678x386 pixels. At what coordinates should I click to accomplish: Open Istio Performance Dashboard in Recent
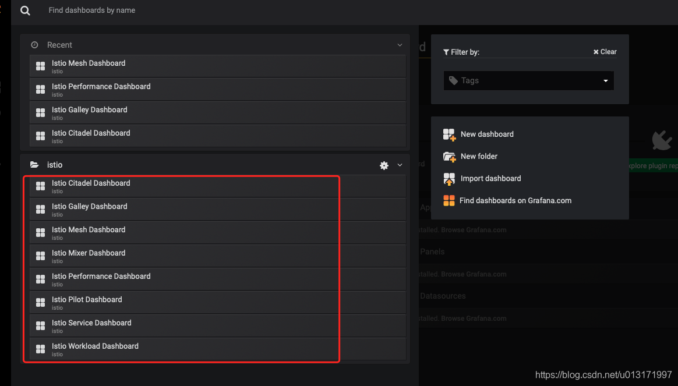pos(217,90)
